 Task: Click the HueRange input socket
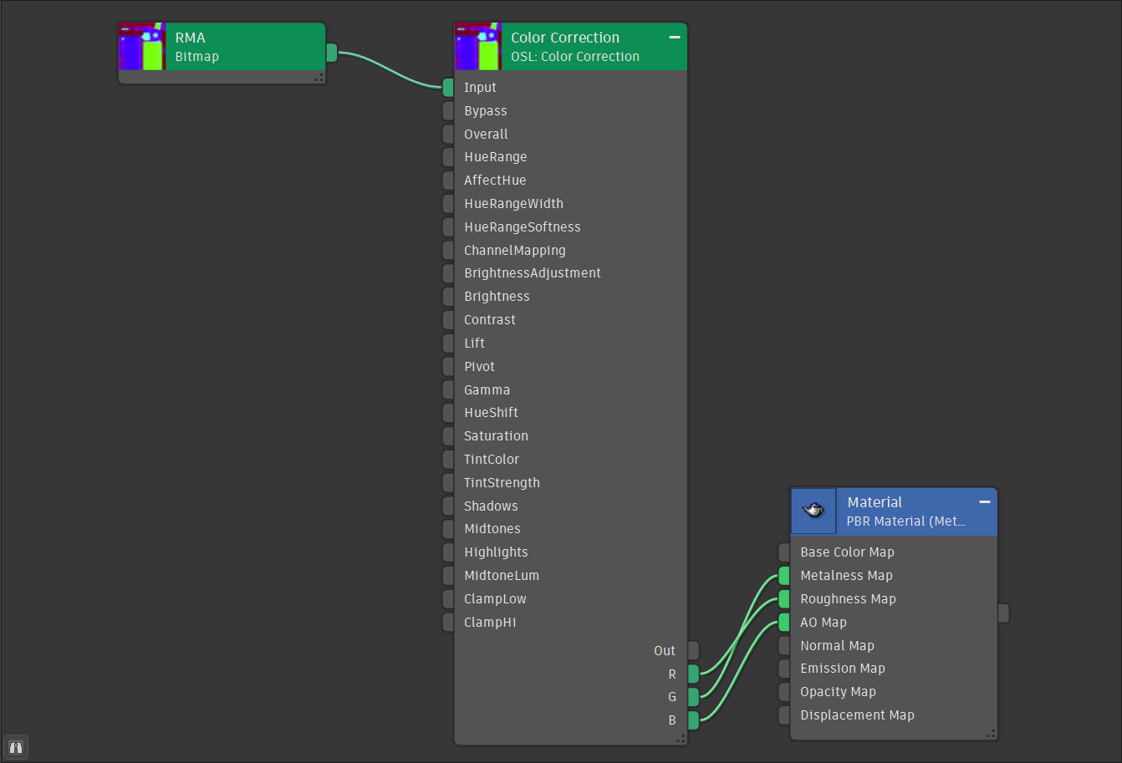[448, 157]
